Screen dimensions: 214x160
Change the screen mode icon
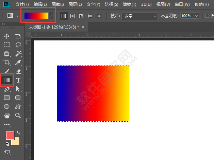[x=7, y=152]
